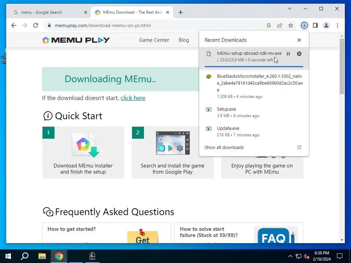Go forward one page

25,25
